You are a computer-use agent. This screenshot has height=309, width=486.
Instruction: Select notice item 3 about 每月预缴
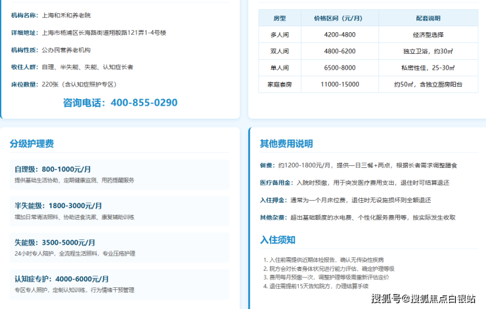[326, 277]
